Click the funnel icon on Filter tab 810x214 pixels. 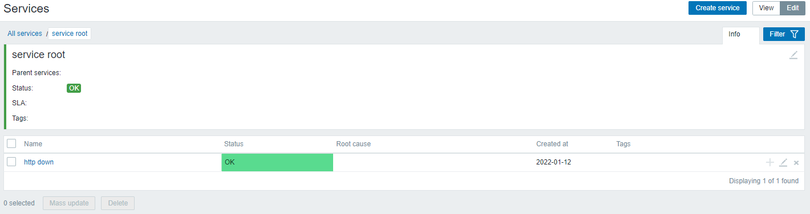pyautogui.click(x=794, y=34)
